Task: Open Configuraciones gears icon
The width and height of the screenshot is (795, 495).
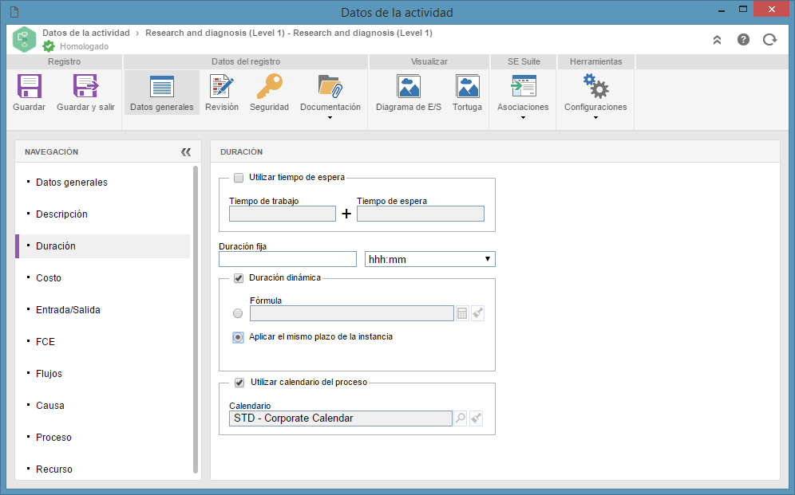Action: tap(595, 86)
